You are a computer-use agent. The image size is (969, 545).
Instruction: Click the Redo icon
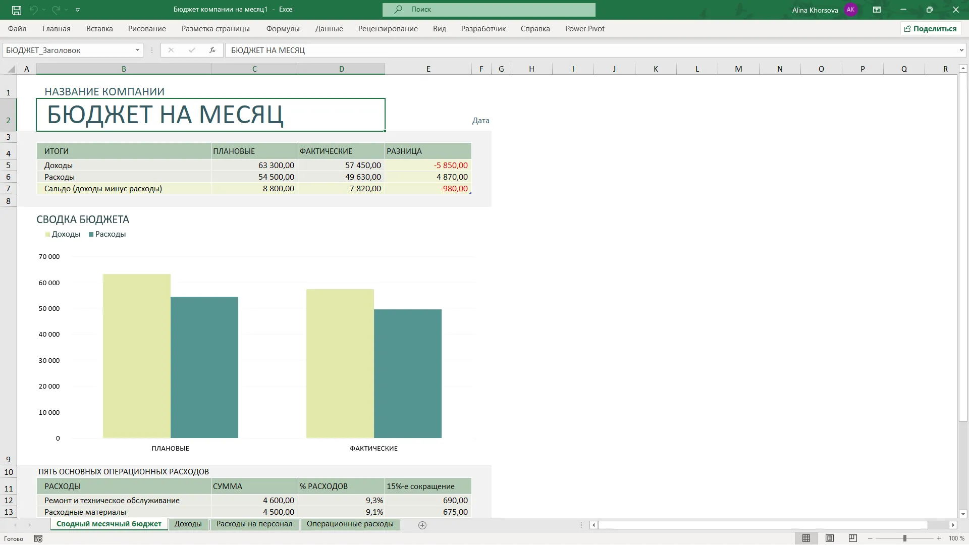[56, 10]
